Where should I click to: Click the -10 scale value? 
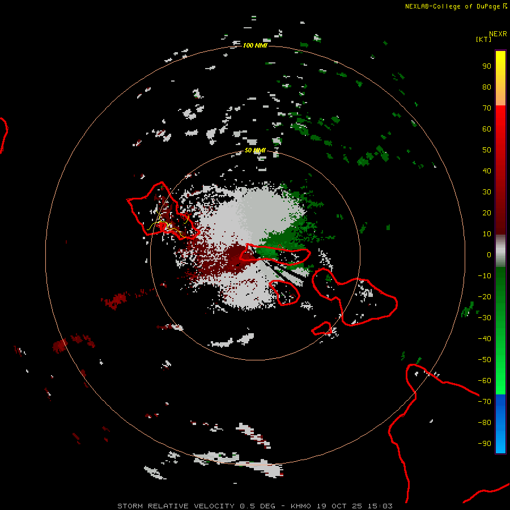pyautogui.click(x=484, y=276)
